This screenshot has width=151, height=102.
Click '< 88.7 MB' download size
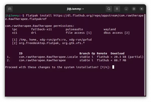coord(118,60)
